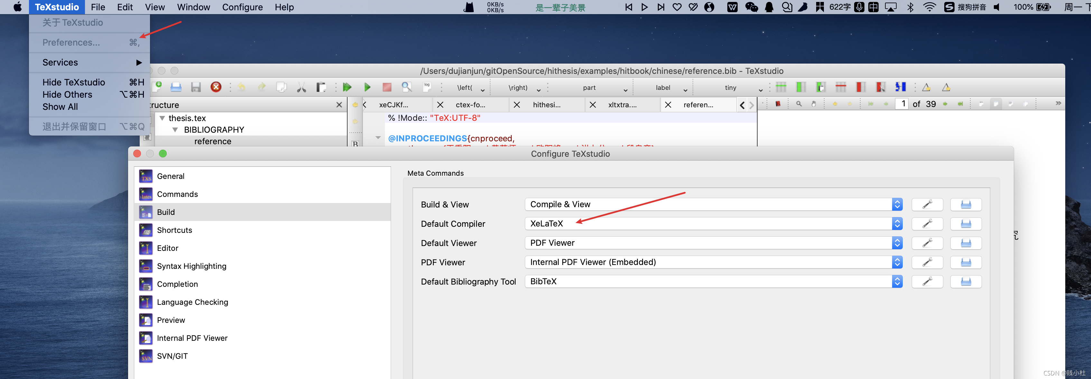Select the reference item in structure tree
Viewport: 1091px width, 379px height.
tap(213, 142)
